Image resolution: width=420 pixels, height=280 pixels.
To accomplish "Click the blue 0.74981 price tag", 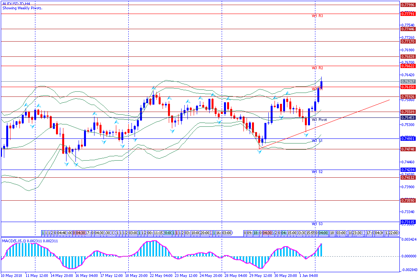I will [408, 138].
